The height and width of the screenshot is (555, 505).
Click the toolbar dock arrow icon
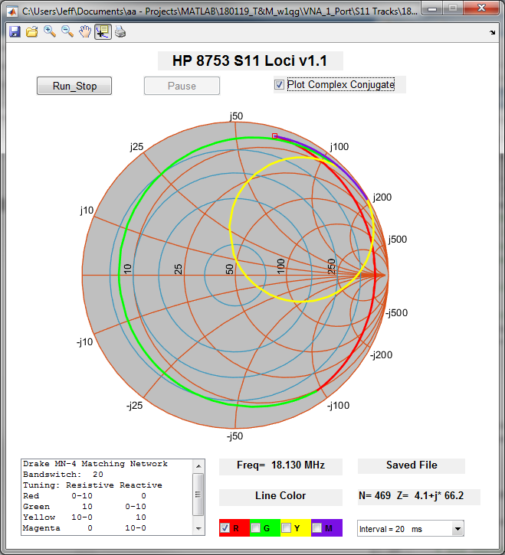(493, 33)
